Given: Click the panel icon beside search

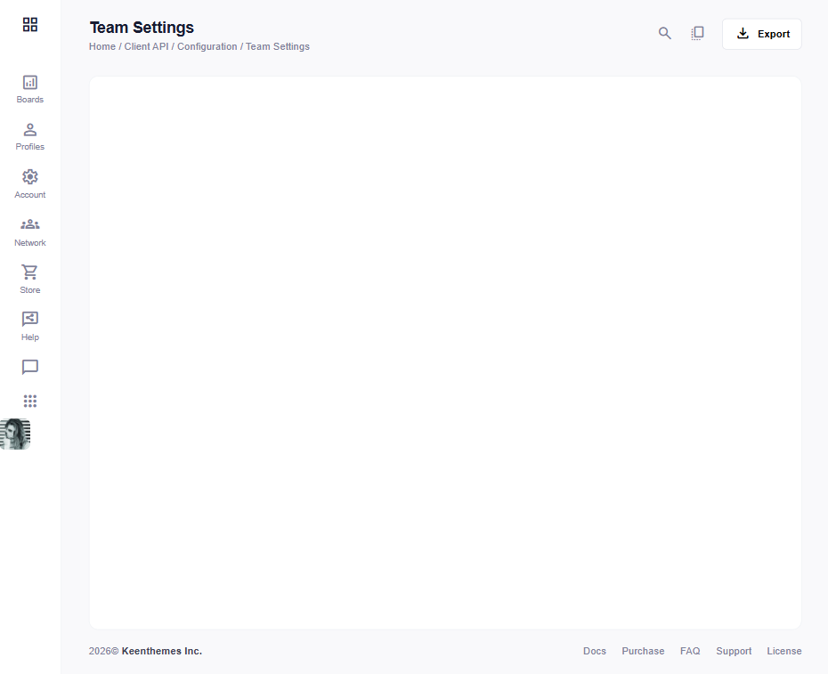Looking at the screenshot, I should (x=698, y=33).
